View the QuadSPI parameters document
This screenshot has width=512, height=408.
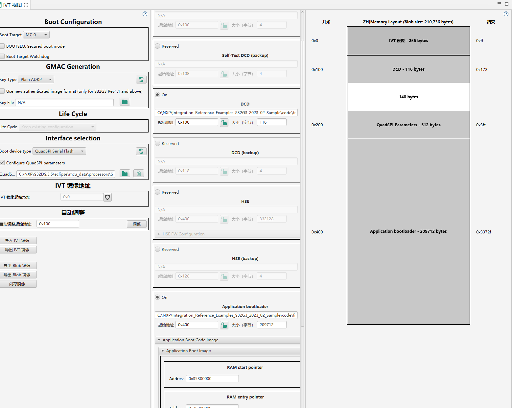pos(138,173)
